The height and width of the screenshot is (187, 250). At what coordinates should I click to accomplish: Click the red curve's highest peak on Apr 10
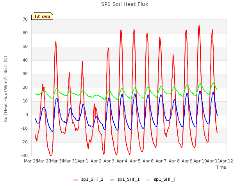(x=199, y=26)
